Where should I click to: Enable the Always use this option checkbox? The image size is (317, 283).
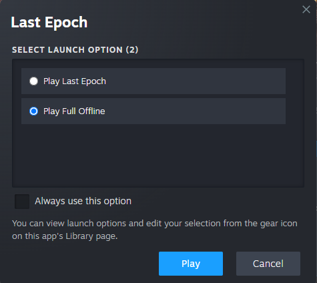[x=22, y=202]
